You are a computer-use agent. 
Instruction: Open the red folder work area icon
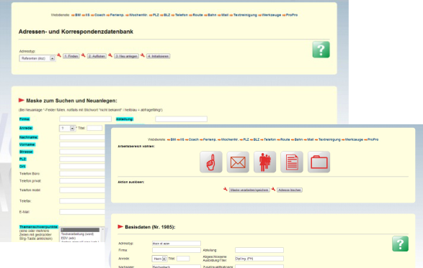319,162
